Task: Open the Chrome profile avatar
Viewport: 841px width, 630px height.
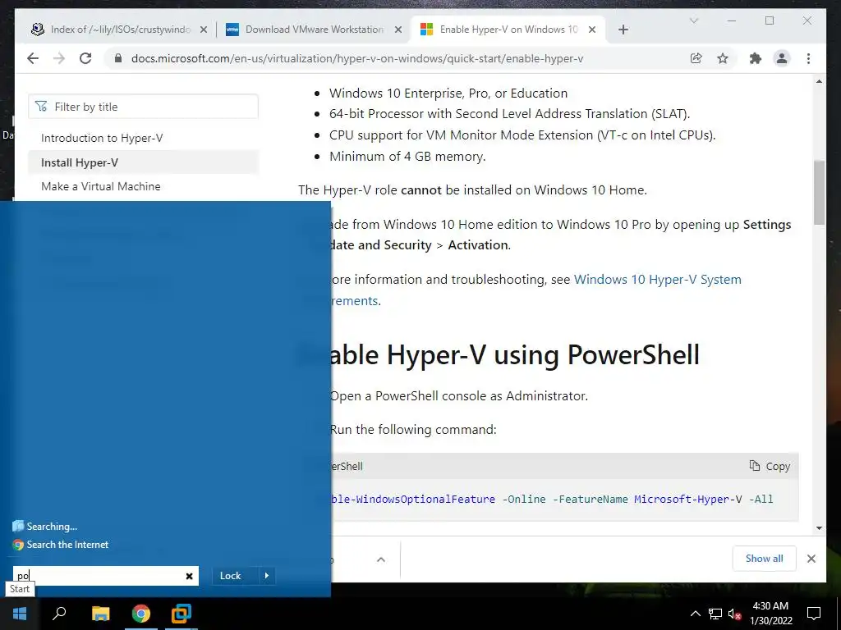Action: pos(782,58)
